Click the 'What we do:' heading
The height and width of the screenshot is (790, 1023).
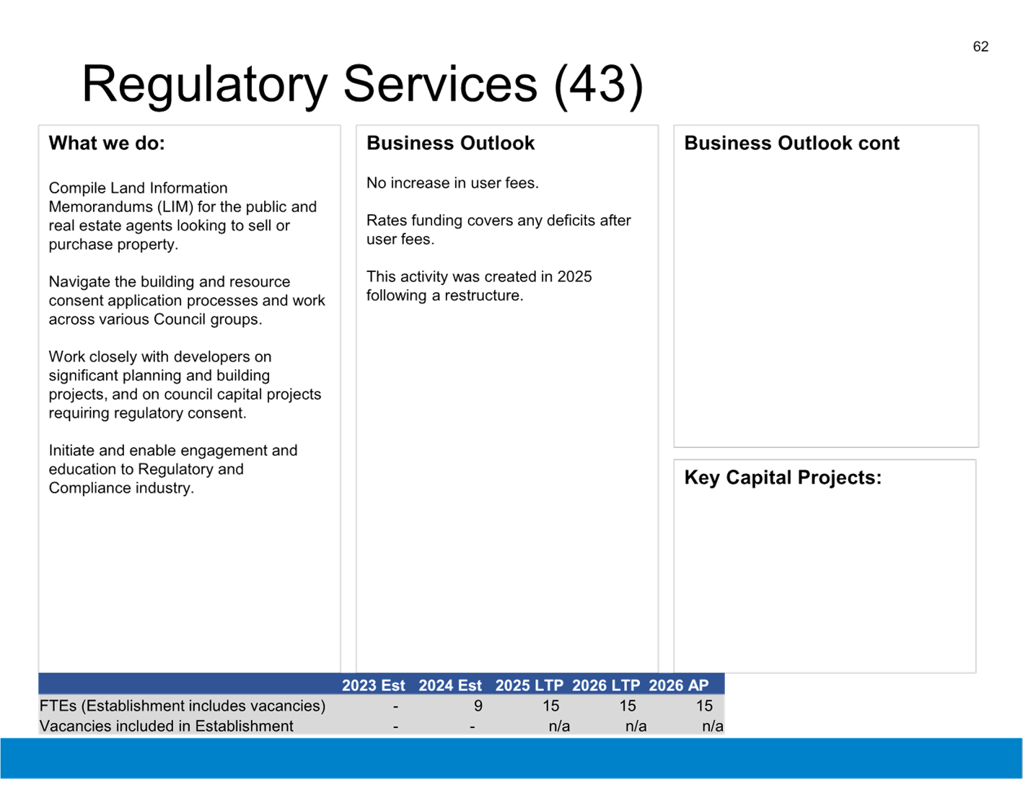(x=107, y=144)
